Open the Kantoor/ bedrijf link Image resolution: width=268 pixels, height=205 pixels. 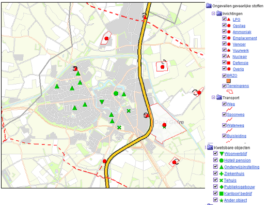point(238,194)
